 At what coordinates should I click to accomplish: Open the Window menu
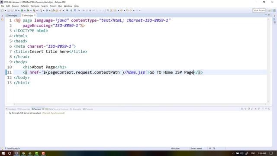point(68,6)
